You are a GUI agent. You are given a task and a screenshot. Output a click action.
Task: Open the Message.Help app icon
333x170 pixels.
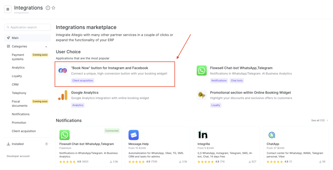[134, 135]
